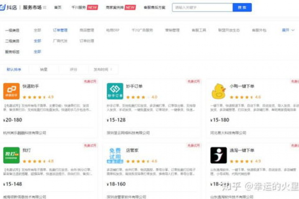Image resolution: width=299 pixels, height=199 pixels.
Task: Click the ¥15-148 price text
Action: click(12, 184)
